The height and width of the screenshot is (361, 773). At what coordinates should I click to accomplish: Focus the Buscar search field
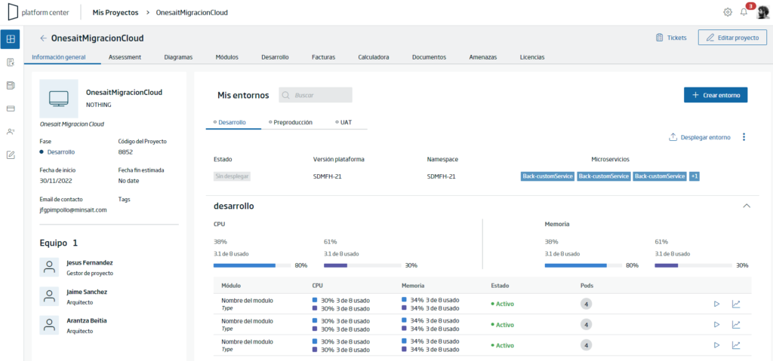[x=316, y=95]
